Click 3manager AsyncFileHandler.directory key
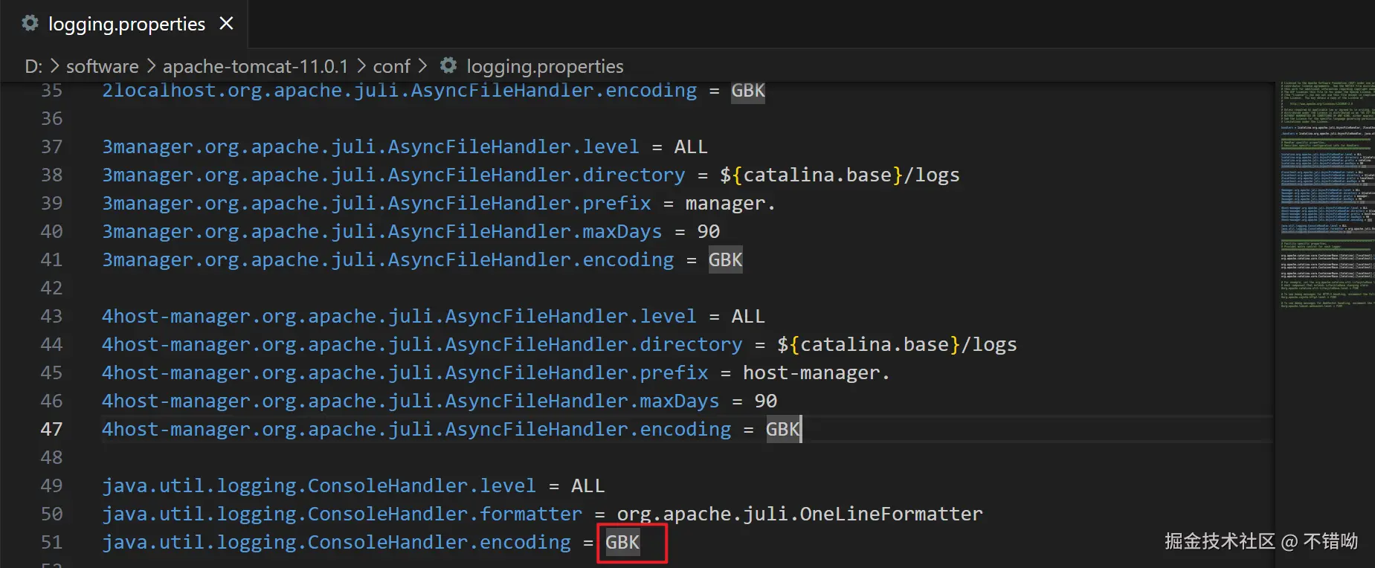 click(393, 175)
